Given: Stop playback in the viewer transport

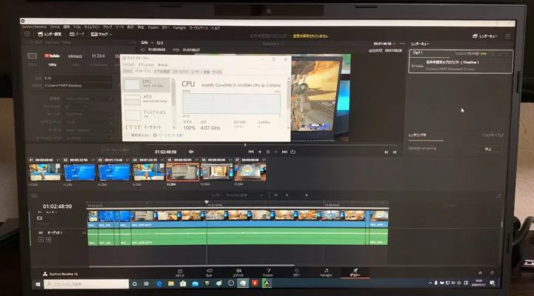Looking at the screenshot, I should pos(268,152).
